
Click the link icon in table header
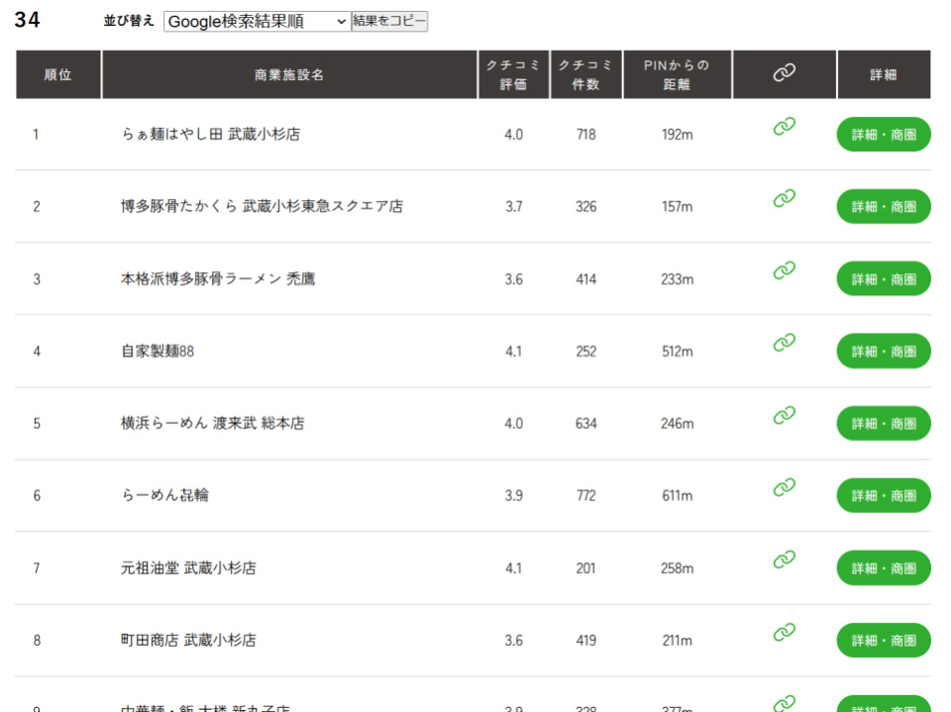[x=784, y=73]
